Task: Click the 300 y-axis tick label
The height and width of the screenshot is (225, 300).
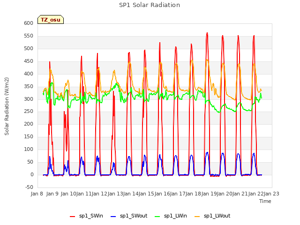Action: [29, 99]
